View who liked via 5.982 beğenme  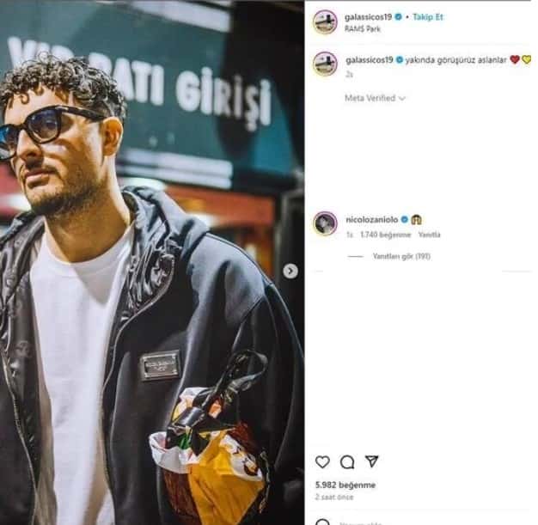pos(345,485)
